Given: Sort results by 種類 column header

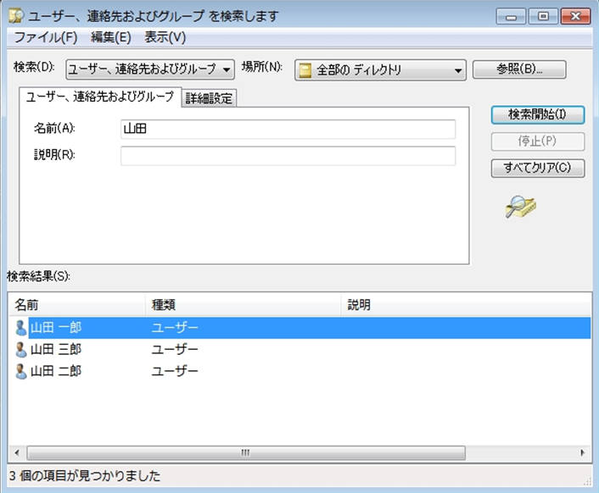Looking at the screenshot, I should click(243, 305).
